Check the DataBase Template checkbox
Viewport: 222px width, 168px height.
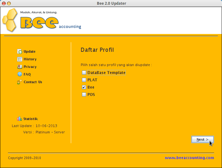click(x=84, y=73)
